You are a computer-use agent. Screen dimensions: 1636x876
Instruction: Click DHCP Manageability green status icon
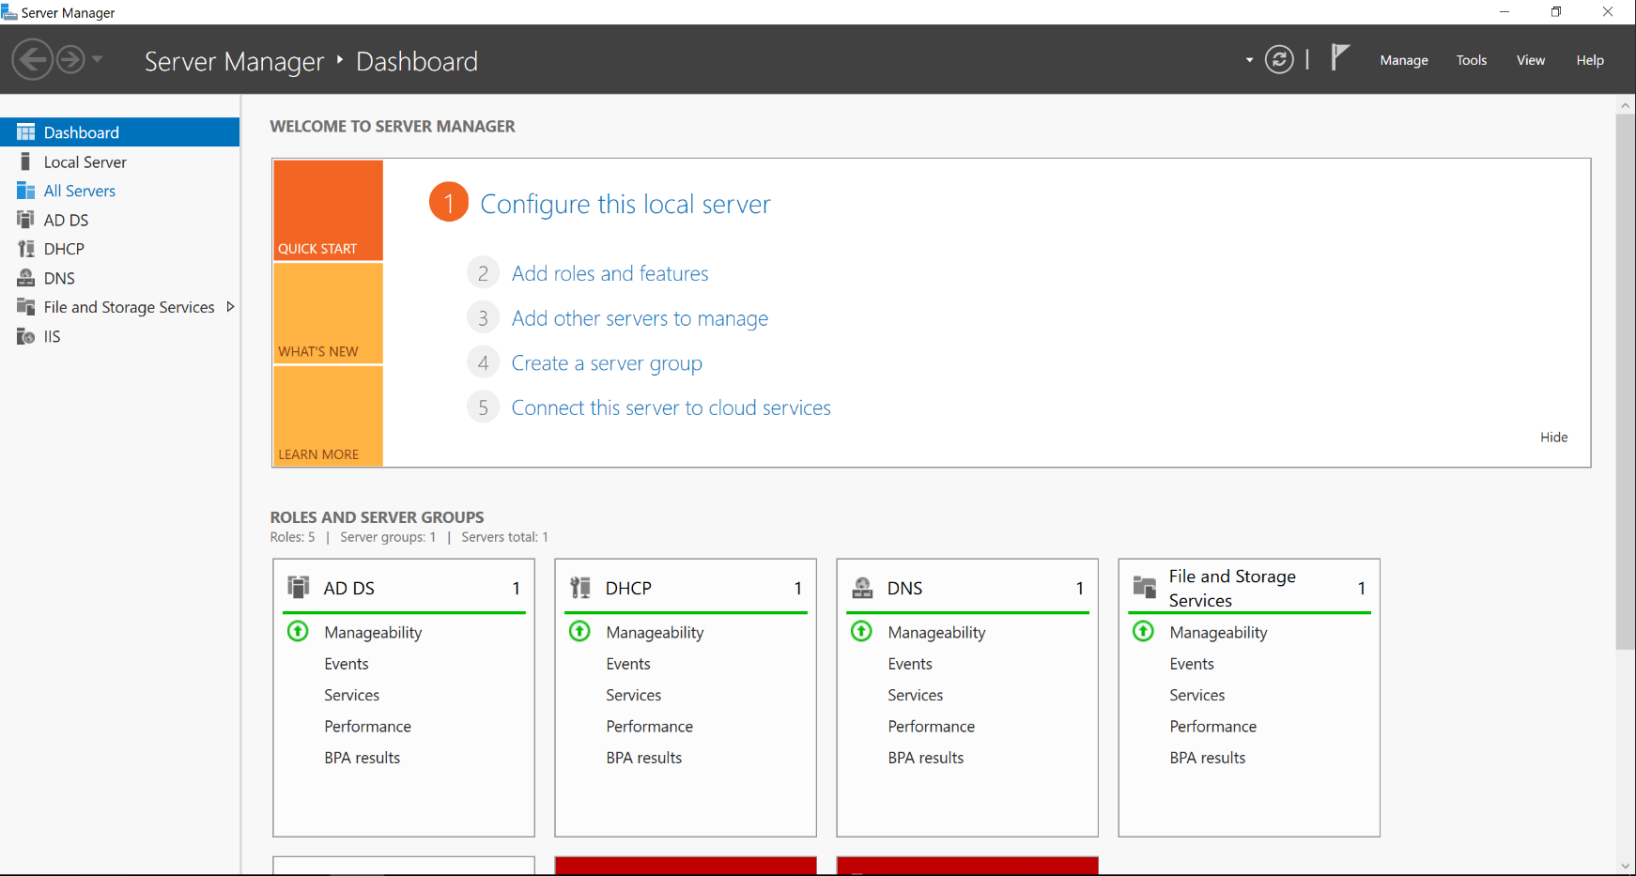[x=579, y=631]
